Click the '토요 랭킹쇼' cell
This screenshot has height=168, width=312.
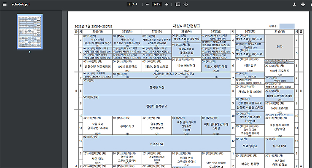pyautogui.click(x=250, y=145)
